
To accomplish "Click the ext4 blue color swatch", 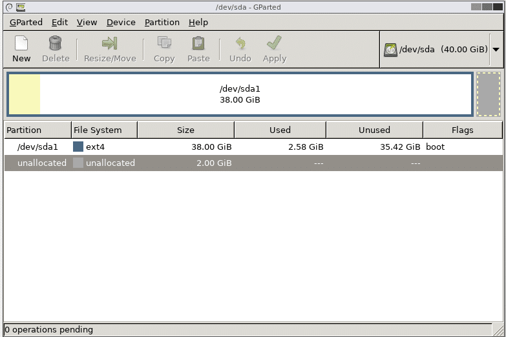I will click(x=78, y=147).
